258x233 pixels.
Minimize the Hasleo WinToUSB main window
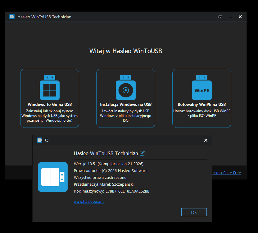230,17
